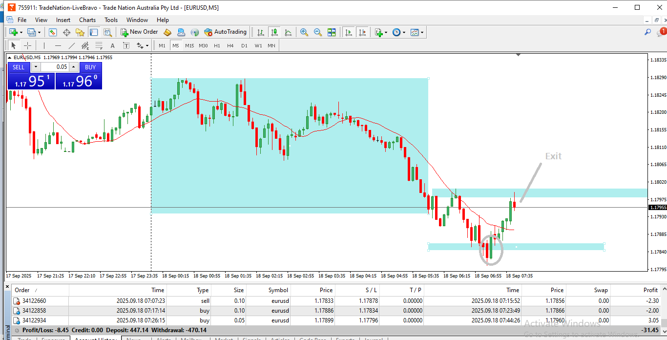This screenshot has height=340, width=667.
Task: Open the Insert menu
Action: click(63, 20)
